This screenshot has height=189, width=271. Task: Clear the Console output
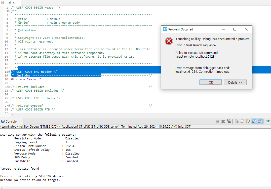pos(237,121)
